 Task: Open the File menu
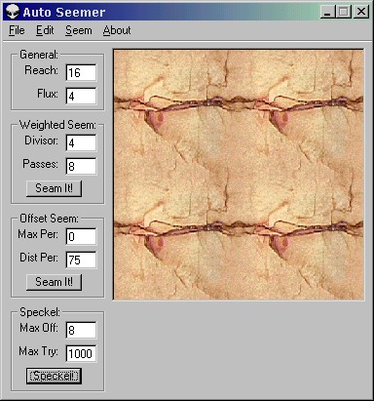[x=17, y=30]
